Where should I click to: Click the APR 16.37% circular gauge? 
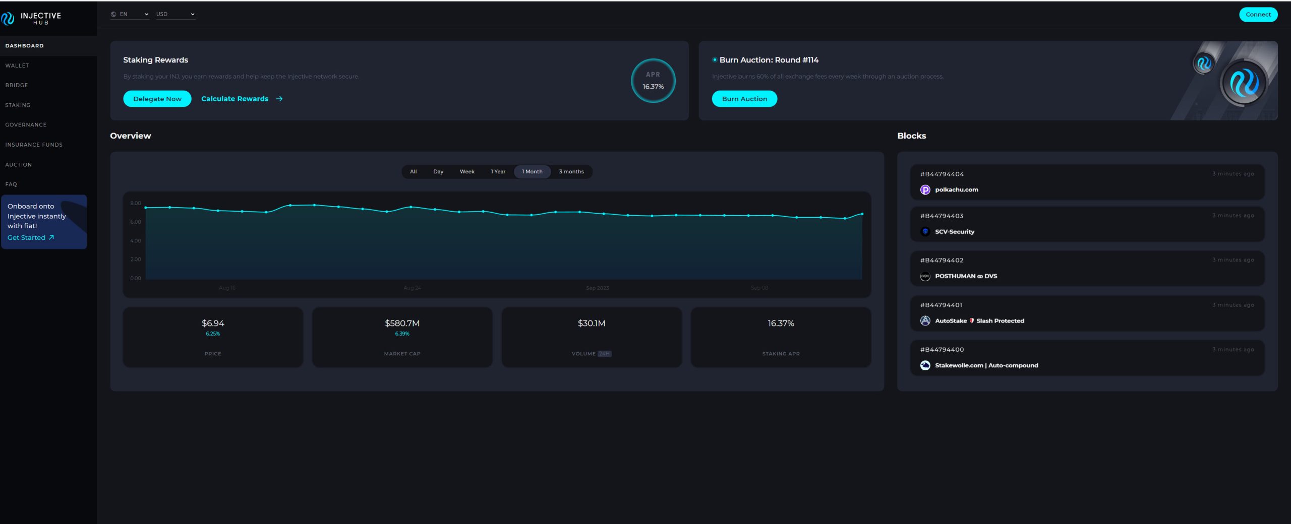653,81
